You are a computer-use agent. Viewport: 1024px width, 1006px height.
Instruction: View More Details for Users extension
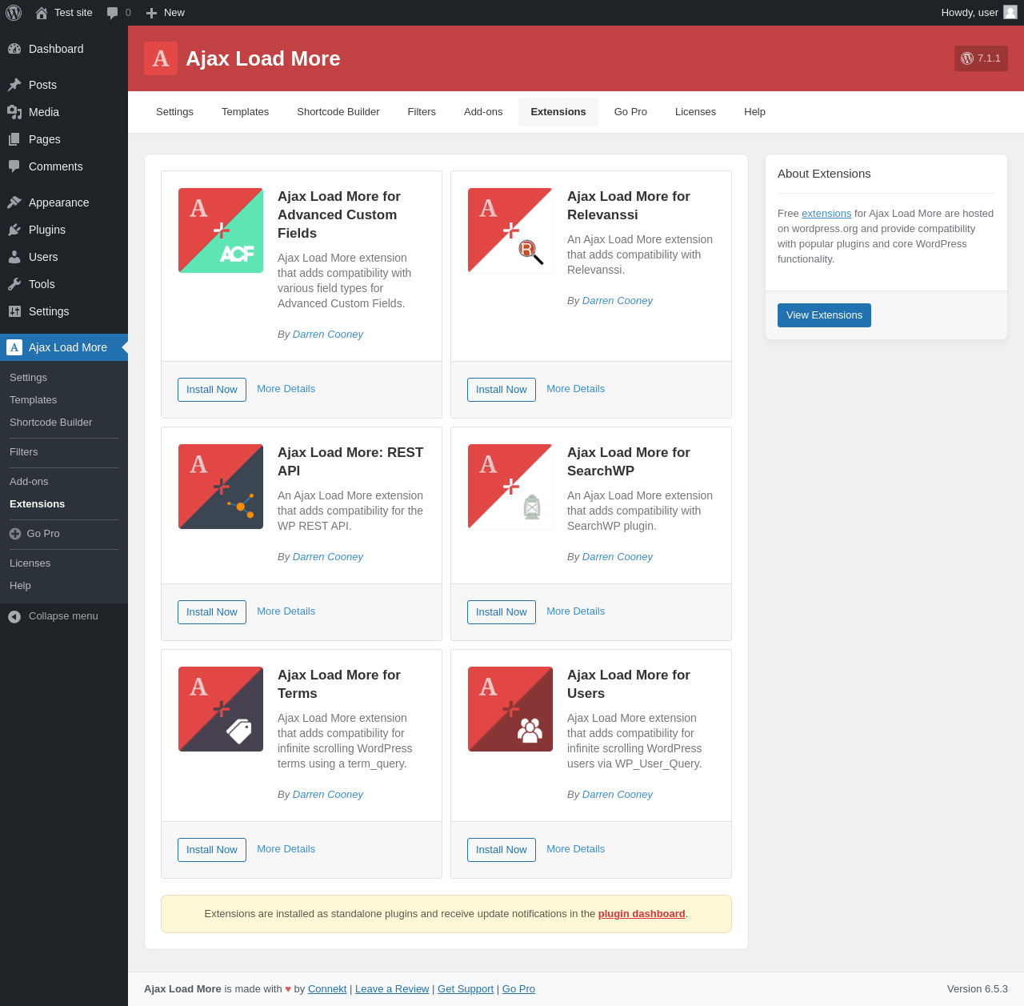tap(575, 849)
